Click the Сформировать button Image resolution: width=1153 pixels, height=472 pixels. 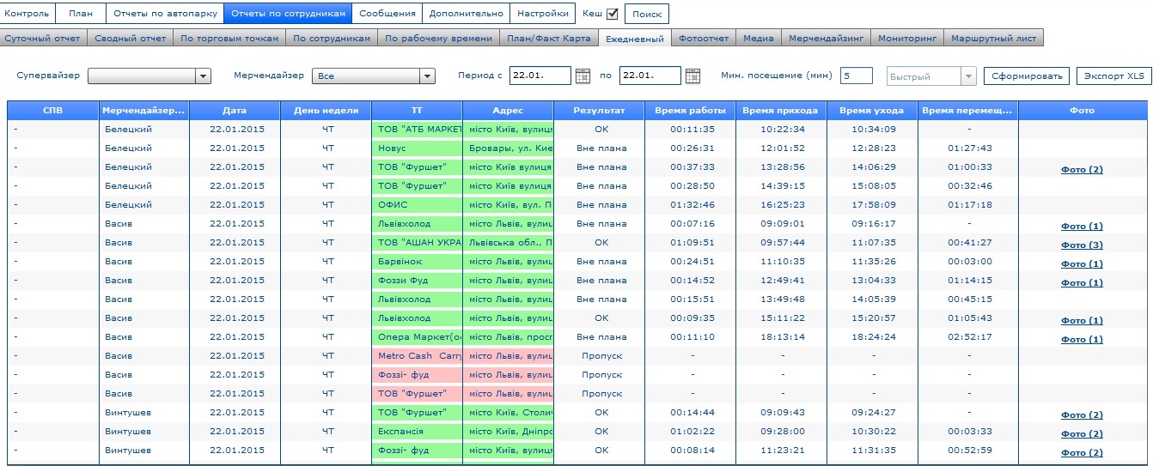(1028, 76)
